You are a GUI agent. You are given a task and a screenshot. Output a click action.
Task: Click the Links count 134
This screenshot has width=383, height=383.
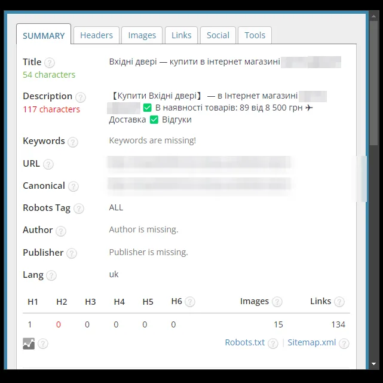pos(338,324)
